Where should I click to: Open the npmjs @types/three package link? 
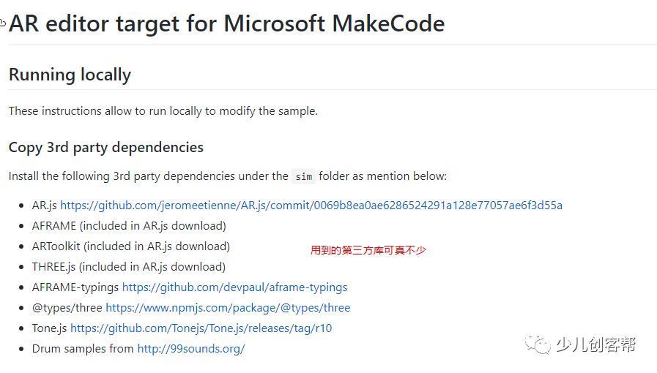tap(228, 308)
